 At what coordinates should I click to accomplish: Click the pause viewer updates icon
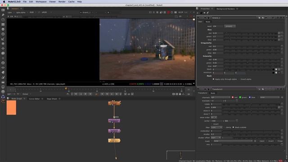click(x=175, y=12)
